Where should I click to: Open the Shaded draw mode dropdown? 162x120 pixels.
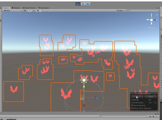click(x=12, y=10)
